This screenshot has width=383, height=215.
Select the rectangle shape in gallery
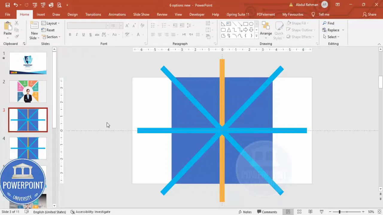246,24
